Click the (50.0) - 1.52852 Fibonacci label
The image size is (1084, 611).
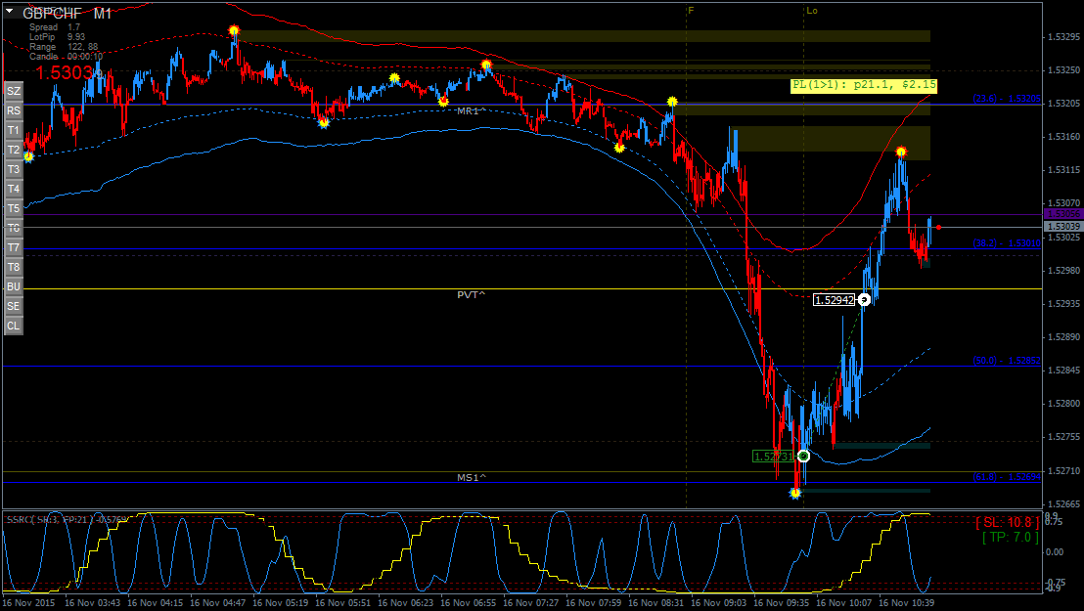[x=1006, y=361]
